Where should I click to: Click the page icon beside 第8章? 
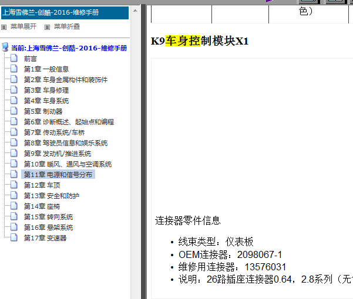pyautogui.click(x=14, y=142)
